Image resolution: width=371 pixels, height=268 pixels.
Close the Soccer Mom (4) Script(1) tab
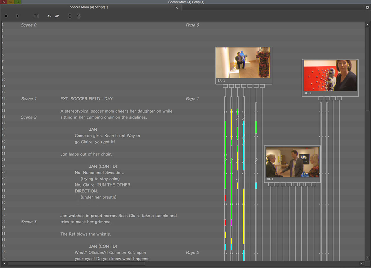point(177,8)
